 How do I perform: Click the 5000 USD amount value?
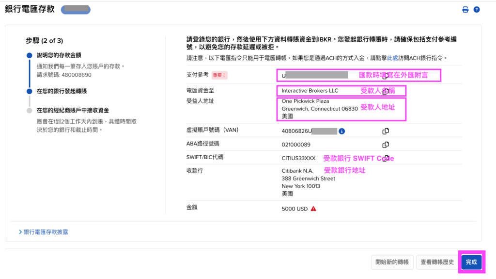[x=294, y=209]
